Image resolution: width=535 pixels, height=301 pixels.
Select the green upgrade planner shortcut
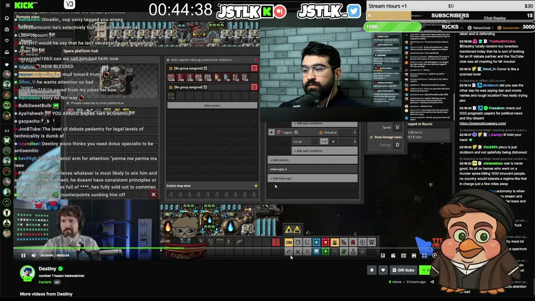click(326, 251)
